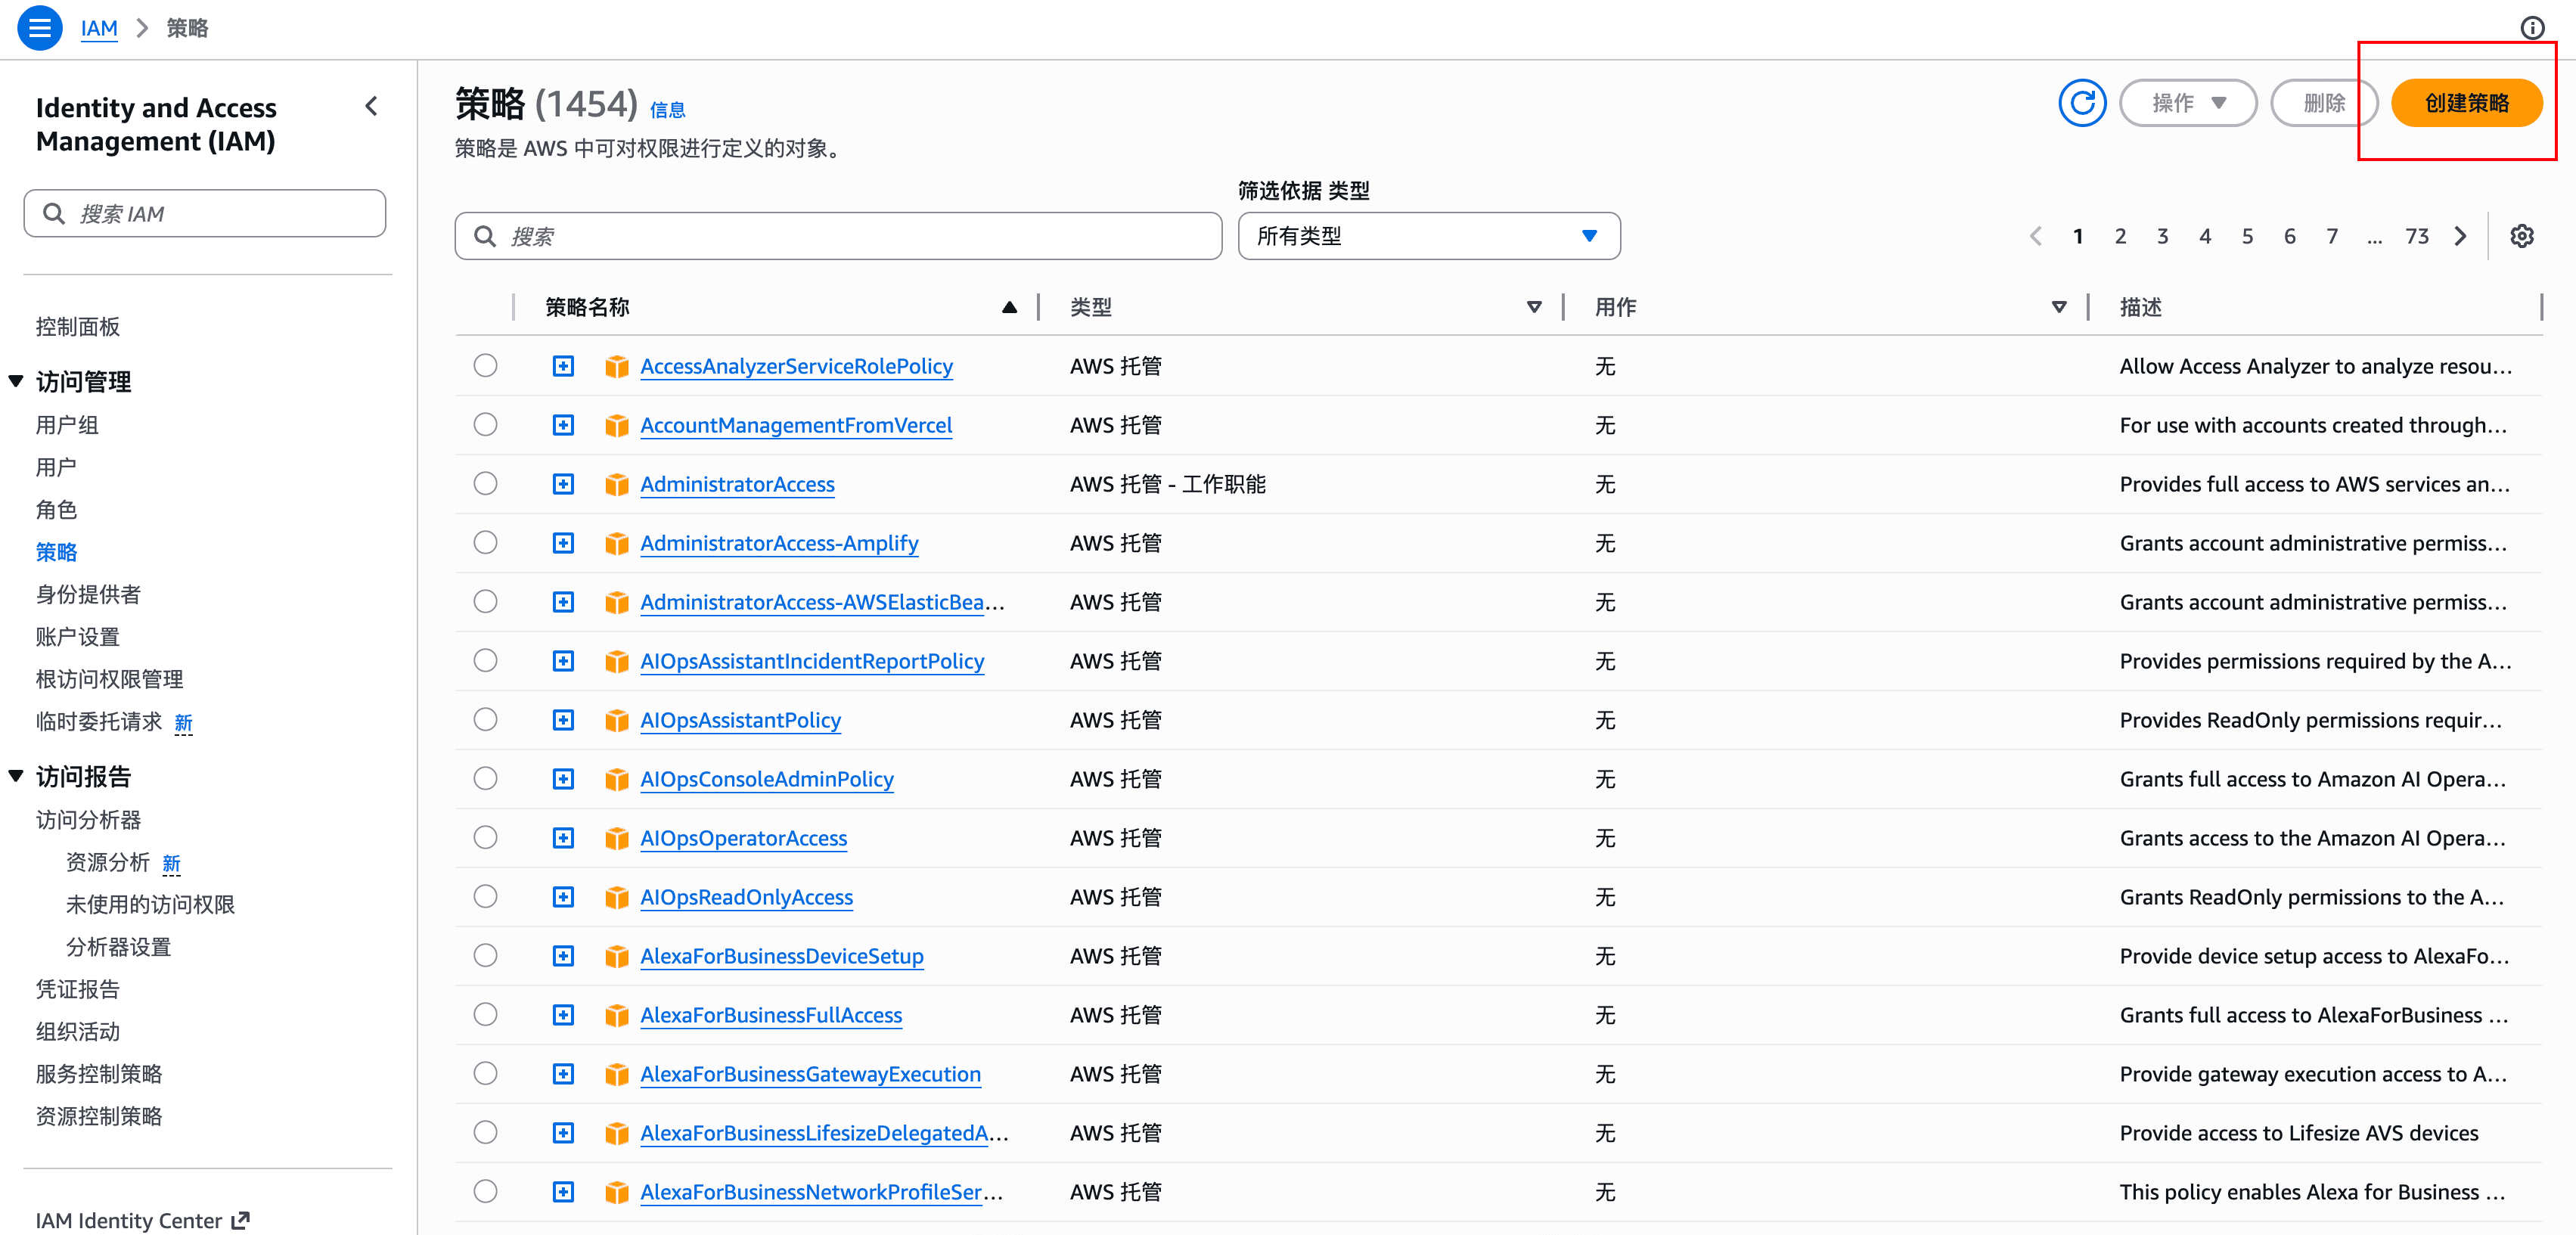Expand AdministratorAccess policy details plus icon
The height and width of the screenshot is (1235, 2576).
(563, 484)
